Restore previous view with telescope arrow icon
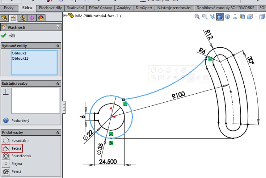Viewport: 266px width, 178px height. [x=212, y=17]
